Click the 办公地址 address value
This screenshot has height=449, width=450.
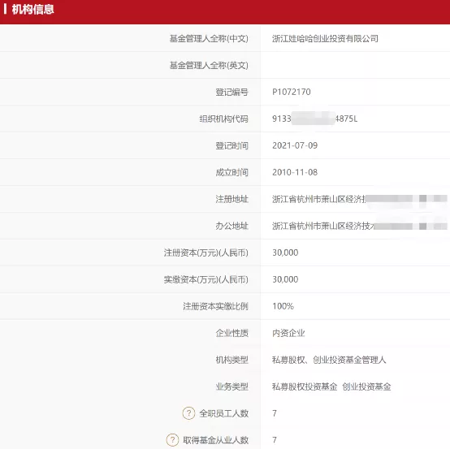click(360, 226)
